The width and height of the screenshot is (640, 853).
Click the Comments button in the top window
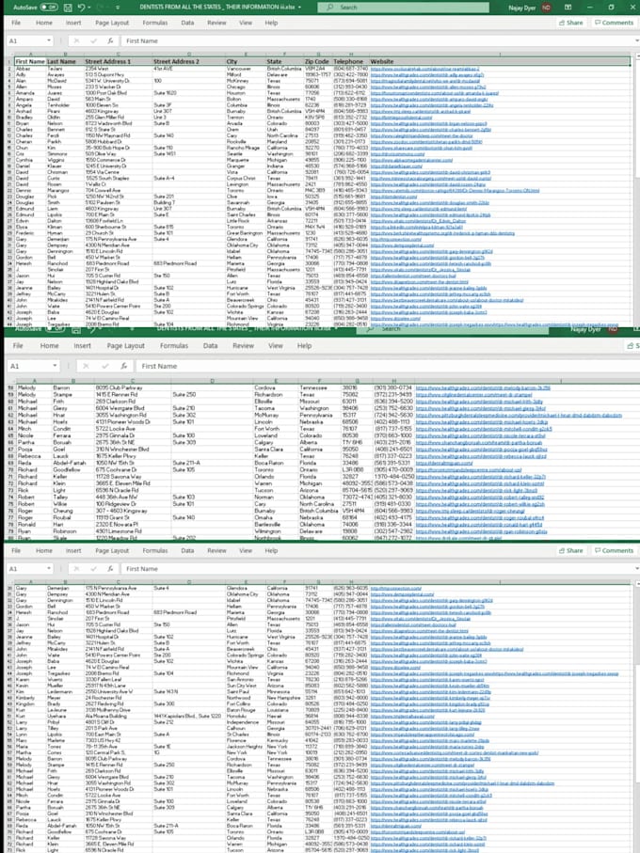[x=614, y=23]
